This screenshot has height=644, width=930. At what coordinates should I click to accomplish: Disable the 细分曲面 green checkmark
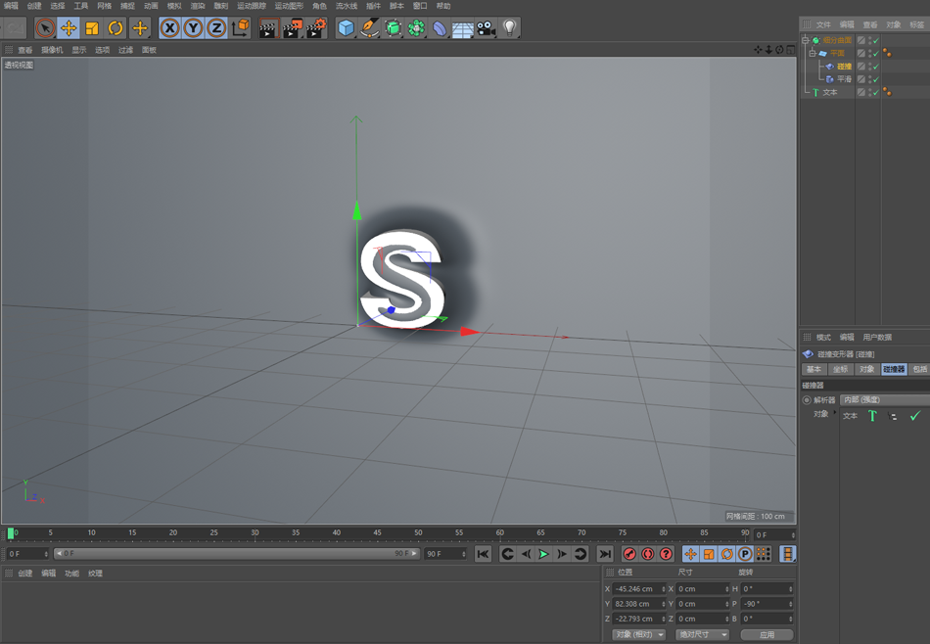click(876, 40)
